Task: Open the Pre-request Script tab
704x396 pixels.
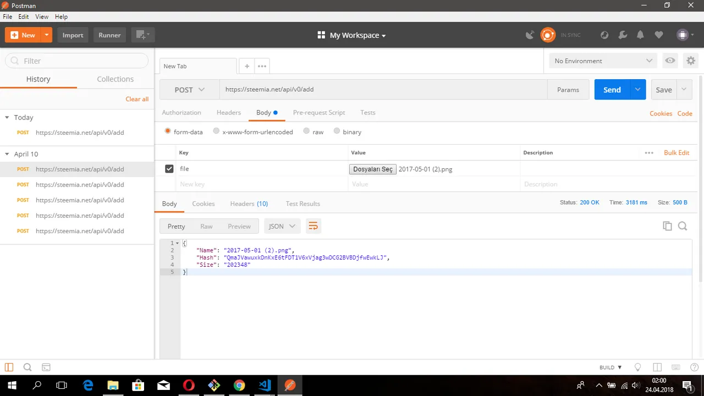Action: pyautogui.click(x=319, y=113)
